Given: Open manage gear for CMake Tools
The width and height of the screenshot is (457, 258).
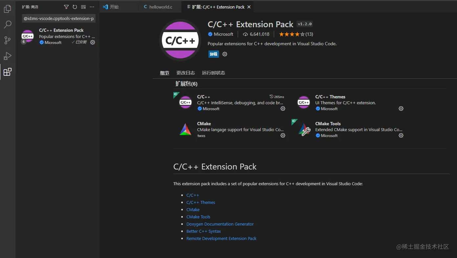Looking at the screenshot, I should point(401,135).
